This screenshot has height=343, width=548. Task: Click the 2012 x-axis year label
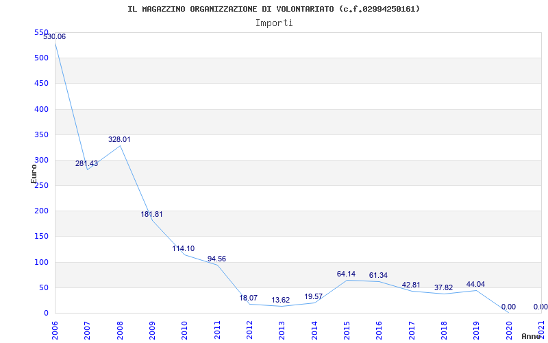coord(249,330)
